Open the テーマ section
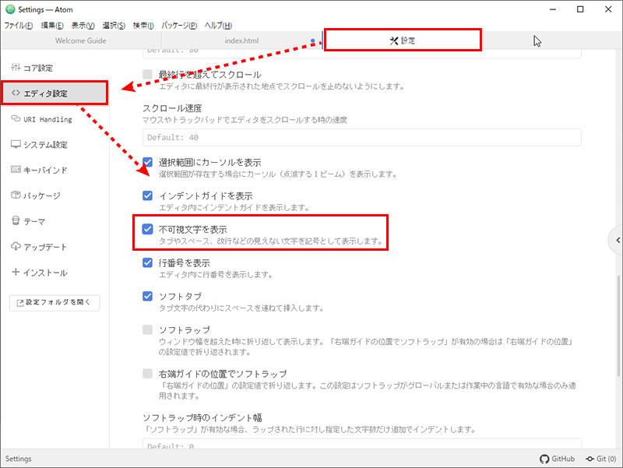The width and height of the screenshot is (623, 468). (x=55, y=221)
